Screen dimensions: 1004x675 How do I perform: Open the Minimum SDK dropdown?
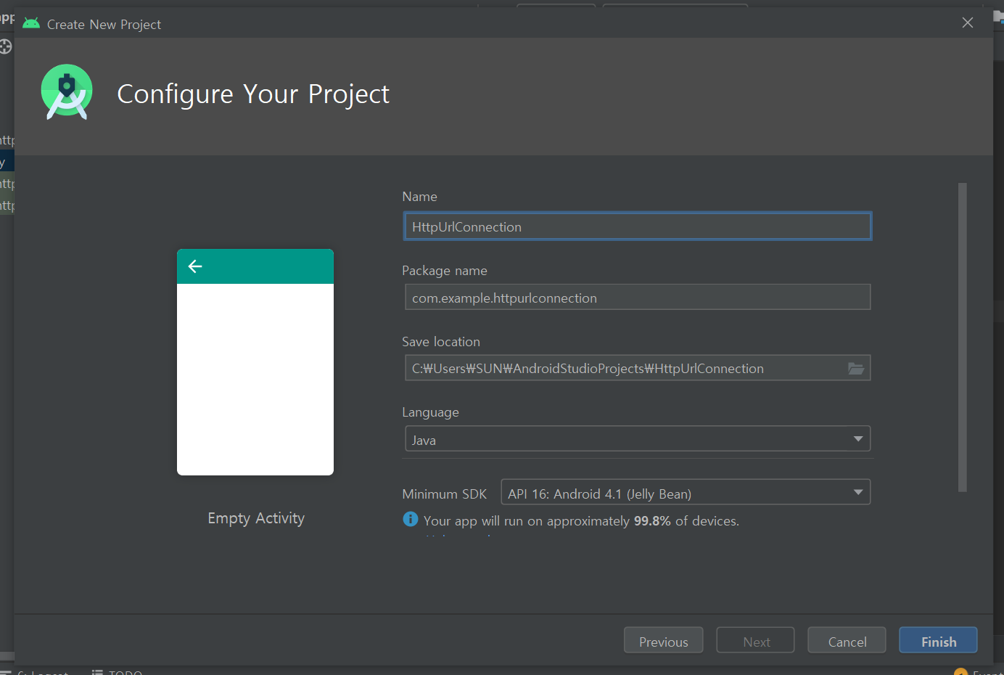click(x=686, y=493)
